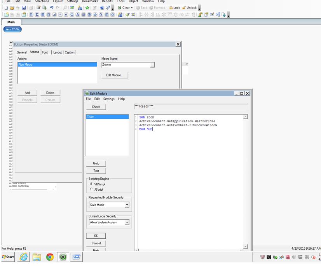Switch to the Font tab
The height and width of the screenshot is (266, 321).
pos(45,52)
